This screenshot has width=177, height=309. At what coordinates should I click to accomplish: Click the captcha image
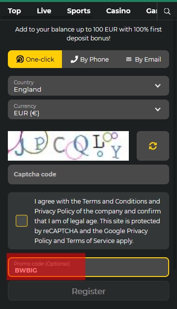pyautogui.click(x=68, y=146)
